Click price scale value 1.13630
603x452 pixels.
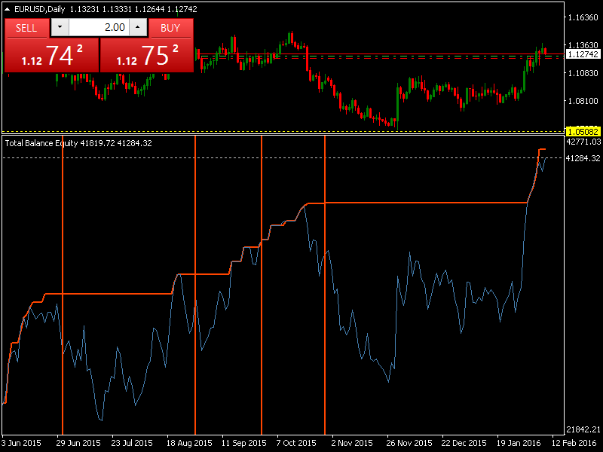[583, 45]
